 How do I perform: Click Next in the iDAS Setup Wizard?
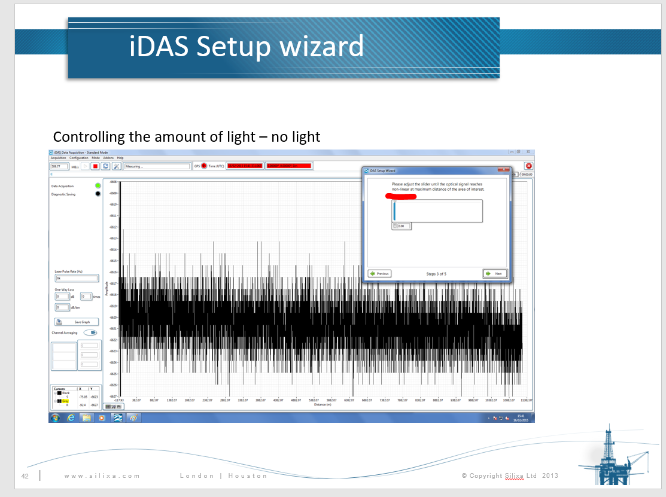click(x=495, y=274)
